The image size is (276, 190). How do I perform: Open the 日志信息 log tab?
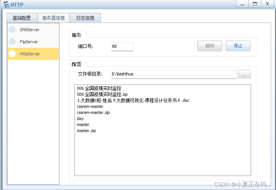tap(86, 18)
